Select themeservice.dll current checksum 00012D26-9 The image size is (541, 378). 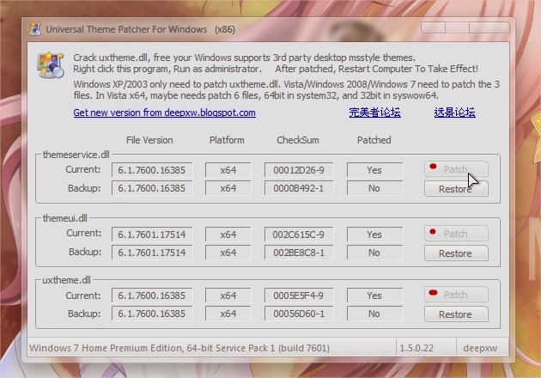pyautogui.click(x=299, y=170)
